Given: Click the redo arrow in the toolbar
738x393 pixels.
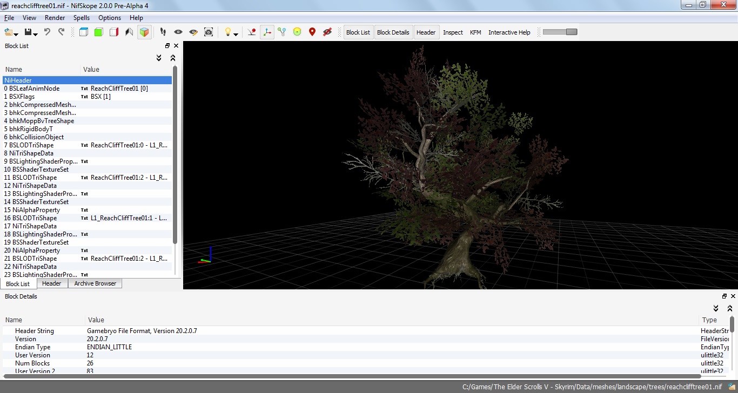Looking at the screenshot, I should pos(61,32).
